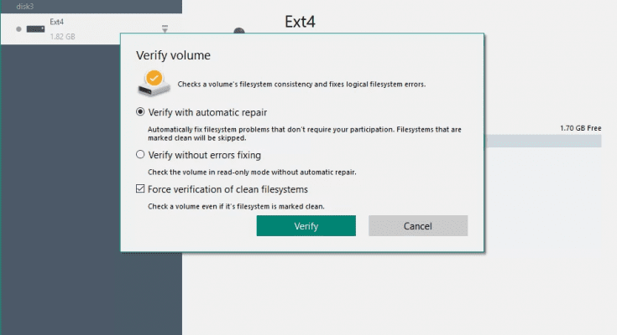The width and height of the screenshot is (617, 335).
Task: Click 'Check a volume even if' description
Action: [236, 206]
